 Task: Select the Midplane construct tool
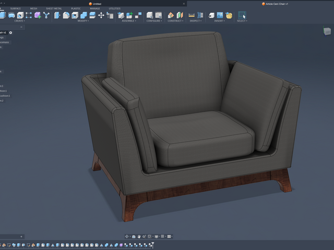click(x=180, y=15)
